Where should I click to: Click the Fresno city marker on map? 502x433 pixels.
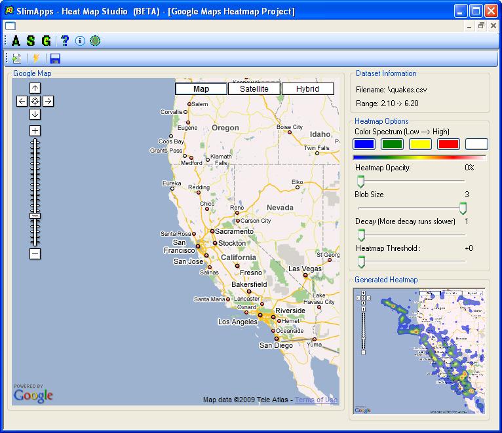[x=237, y=266]
